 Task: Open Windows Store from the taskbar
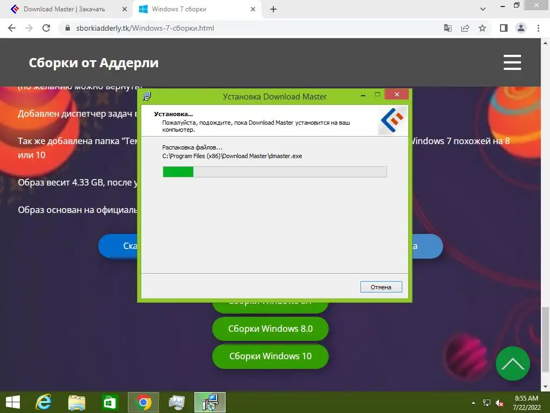(110, 402)
